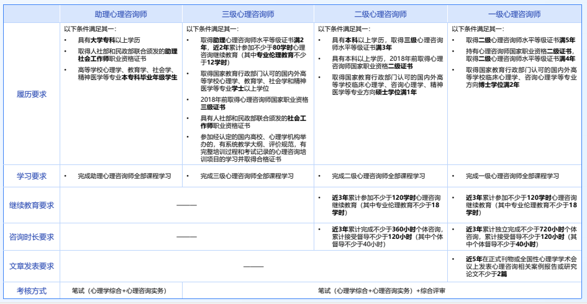Click the 二级心理咨询师 column header

[x=380, y=14]
